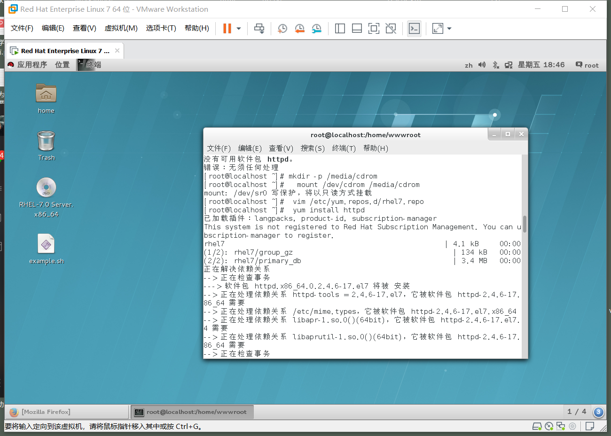Switch to Unity mode icon
This screenshot has height=436, width=611.
[x=391, y=29]
